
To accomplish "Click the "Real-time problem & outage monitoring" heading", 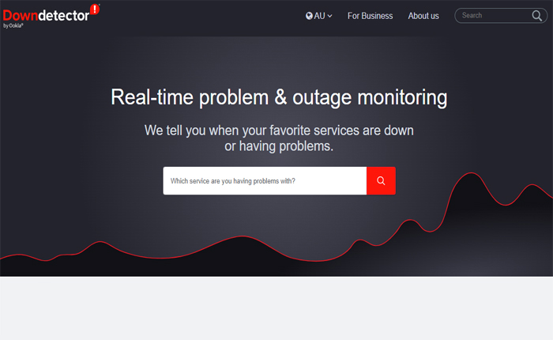I will tap(279, 98).
